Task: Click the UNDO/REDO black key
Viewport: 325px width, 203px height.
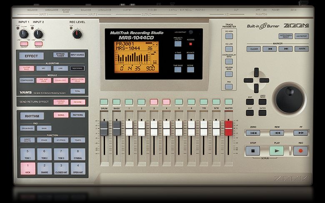Action: [x=262, y=102]
